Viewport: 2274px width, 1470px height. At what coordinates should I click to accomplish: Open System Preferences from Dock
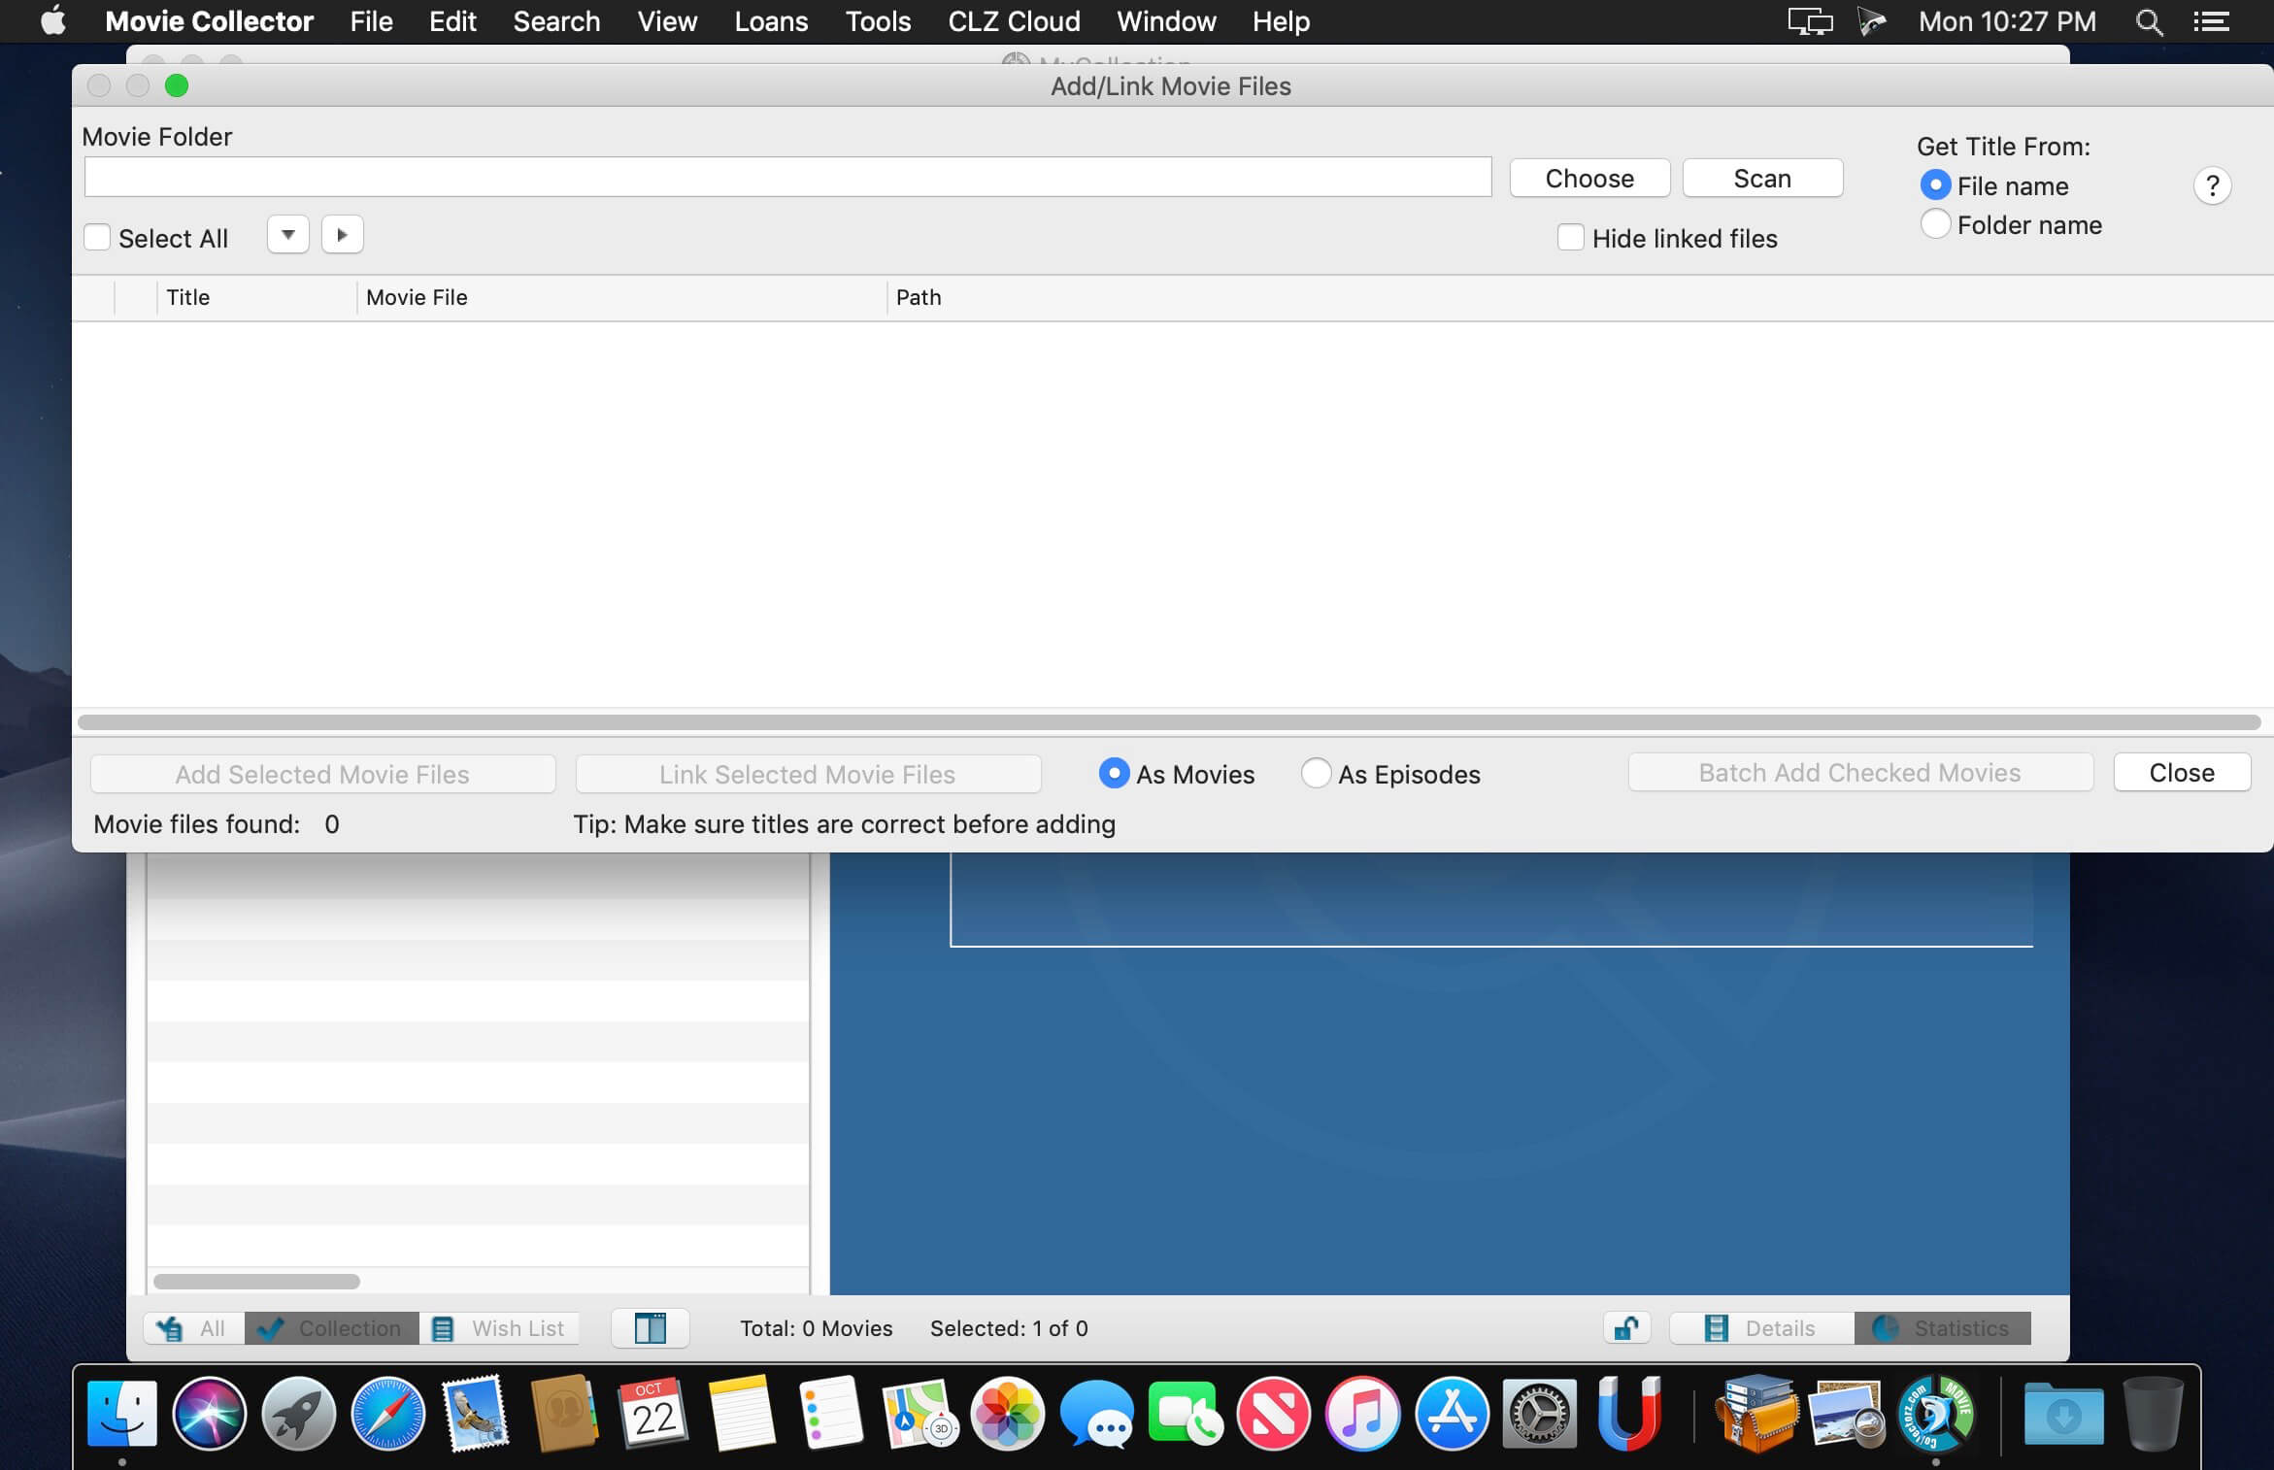pos(1539,1413)
